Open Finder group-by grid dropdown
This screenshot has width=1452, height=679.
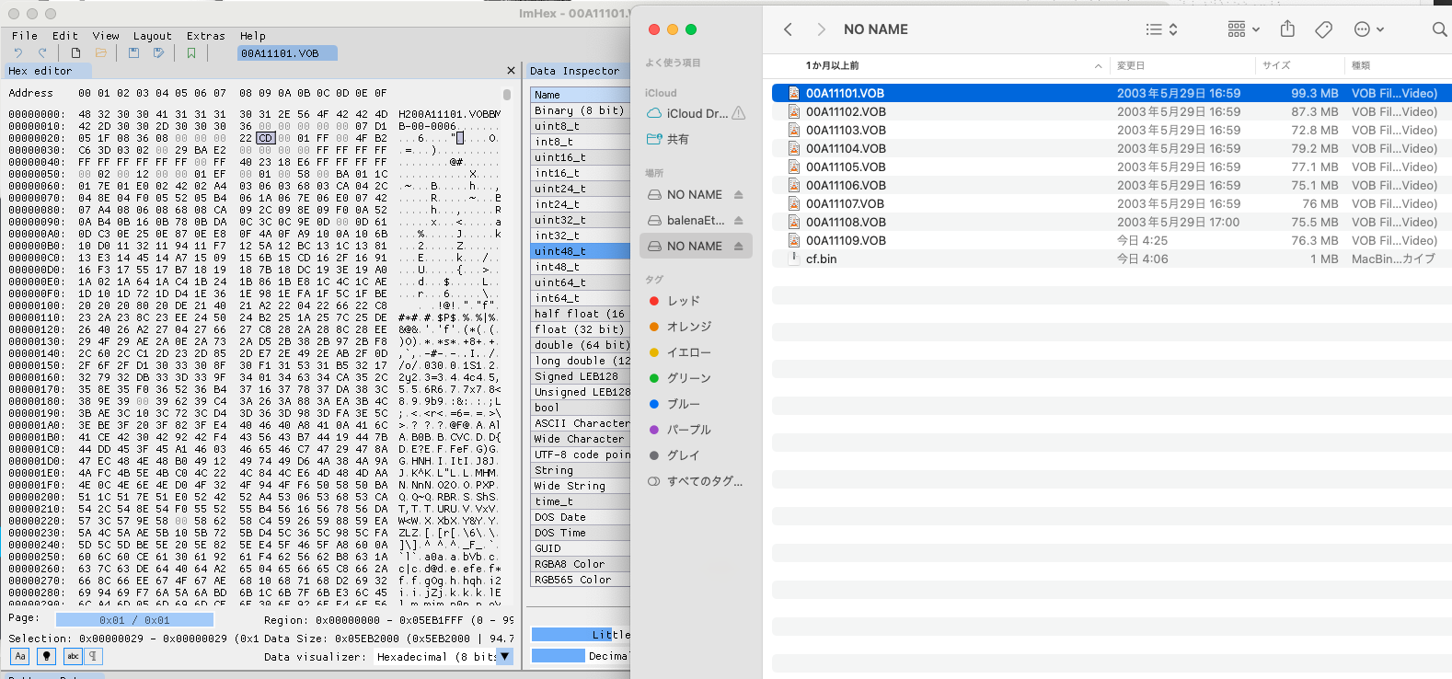click(x=1244, y=29)
